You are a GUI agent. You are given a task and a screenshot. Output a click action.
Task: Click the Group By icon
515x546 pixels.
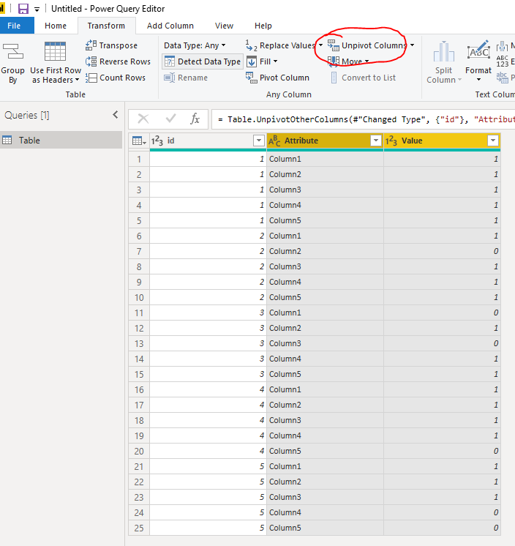[x=13, y=51]
